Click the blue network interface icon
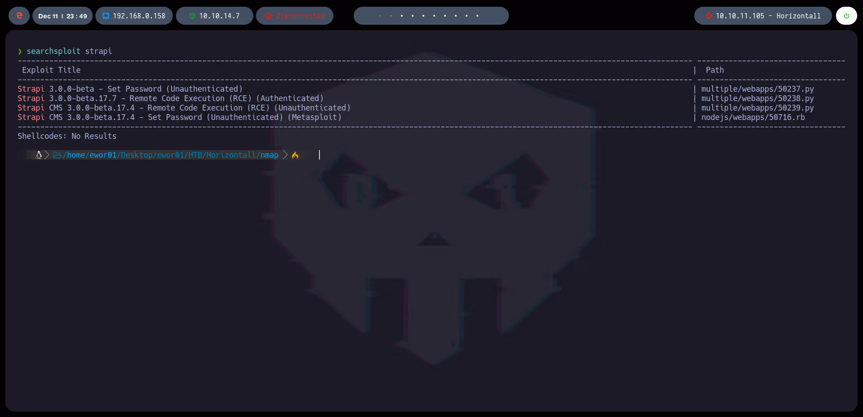863x417 pixels. tap(106, 16)
